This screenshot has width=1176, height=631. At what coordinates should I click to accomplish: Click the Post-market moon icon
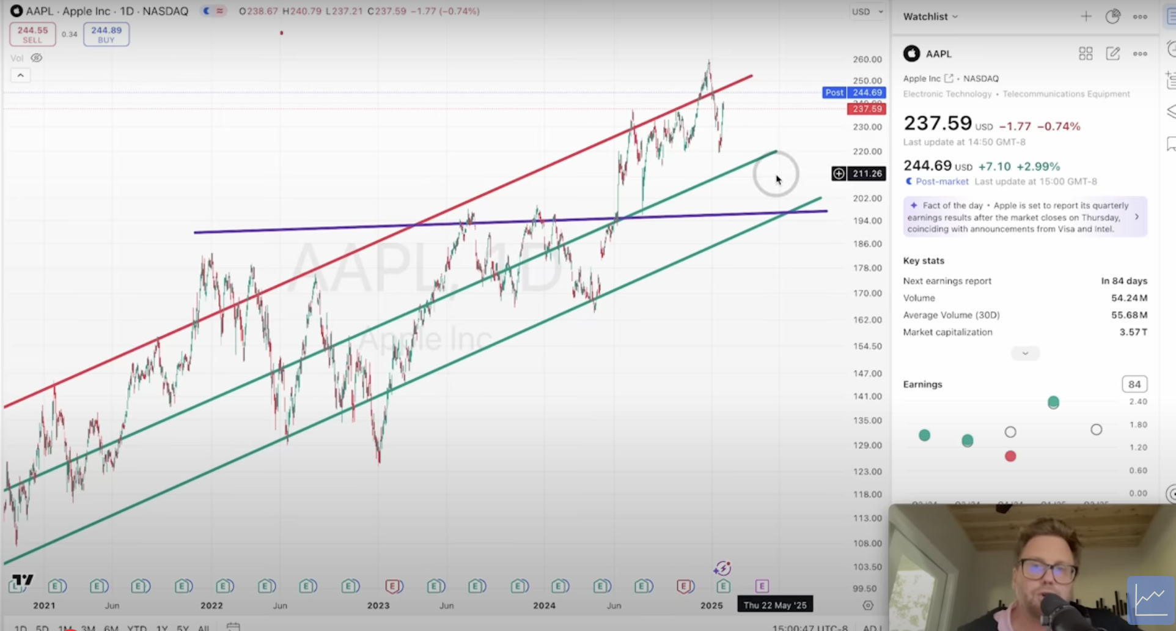pyautogui.click(x=908, y=182)
